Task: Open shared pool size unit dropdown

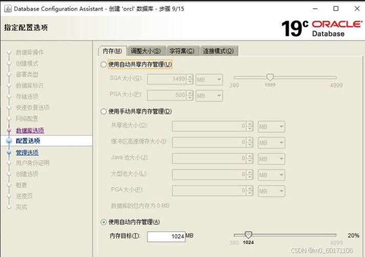Action: tap(271, 126)
